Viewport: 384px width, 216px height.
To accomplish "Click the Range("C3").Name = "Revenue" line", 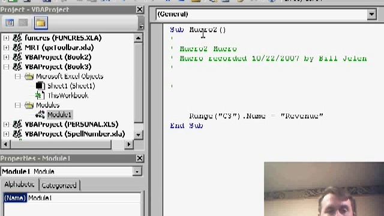I will click(x=256, y=116).
